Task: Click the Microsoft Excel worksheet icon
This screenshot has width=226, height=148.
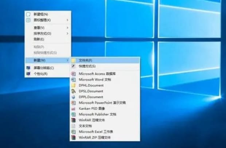Action: (73, 132)
